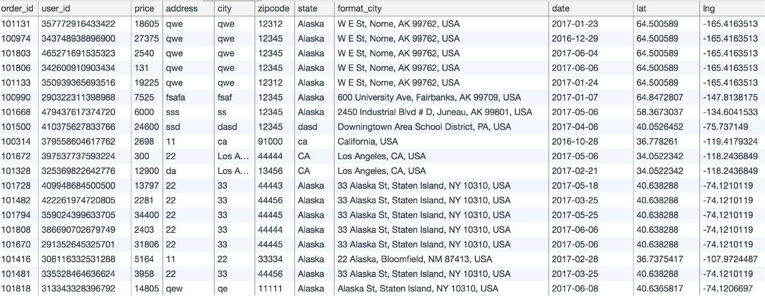The image size is (765, 296).
Task: Click the user_id column header
Action: coord(84,9)
